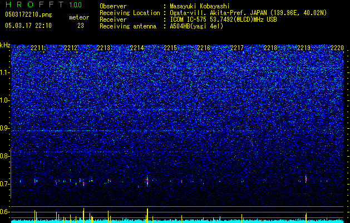Screen dimensions: 350x223
Task: Click the 2215 time marker label
Action: (170, 48)
